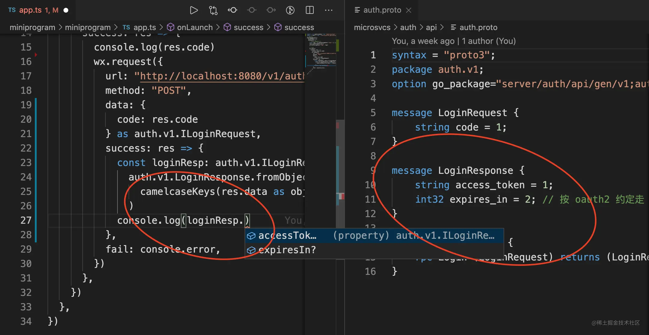Open the localhost:8080 URL link on line 17
This screenshot has height=335, width=649.
pyautogui.click(x=222, y=76)
